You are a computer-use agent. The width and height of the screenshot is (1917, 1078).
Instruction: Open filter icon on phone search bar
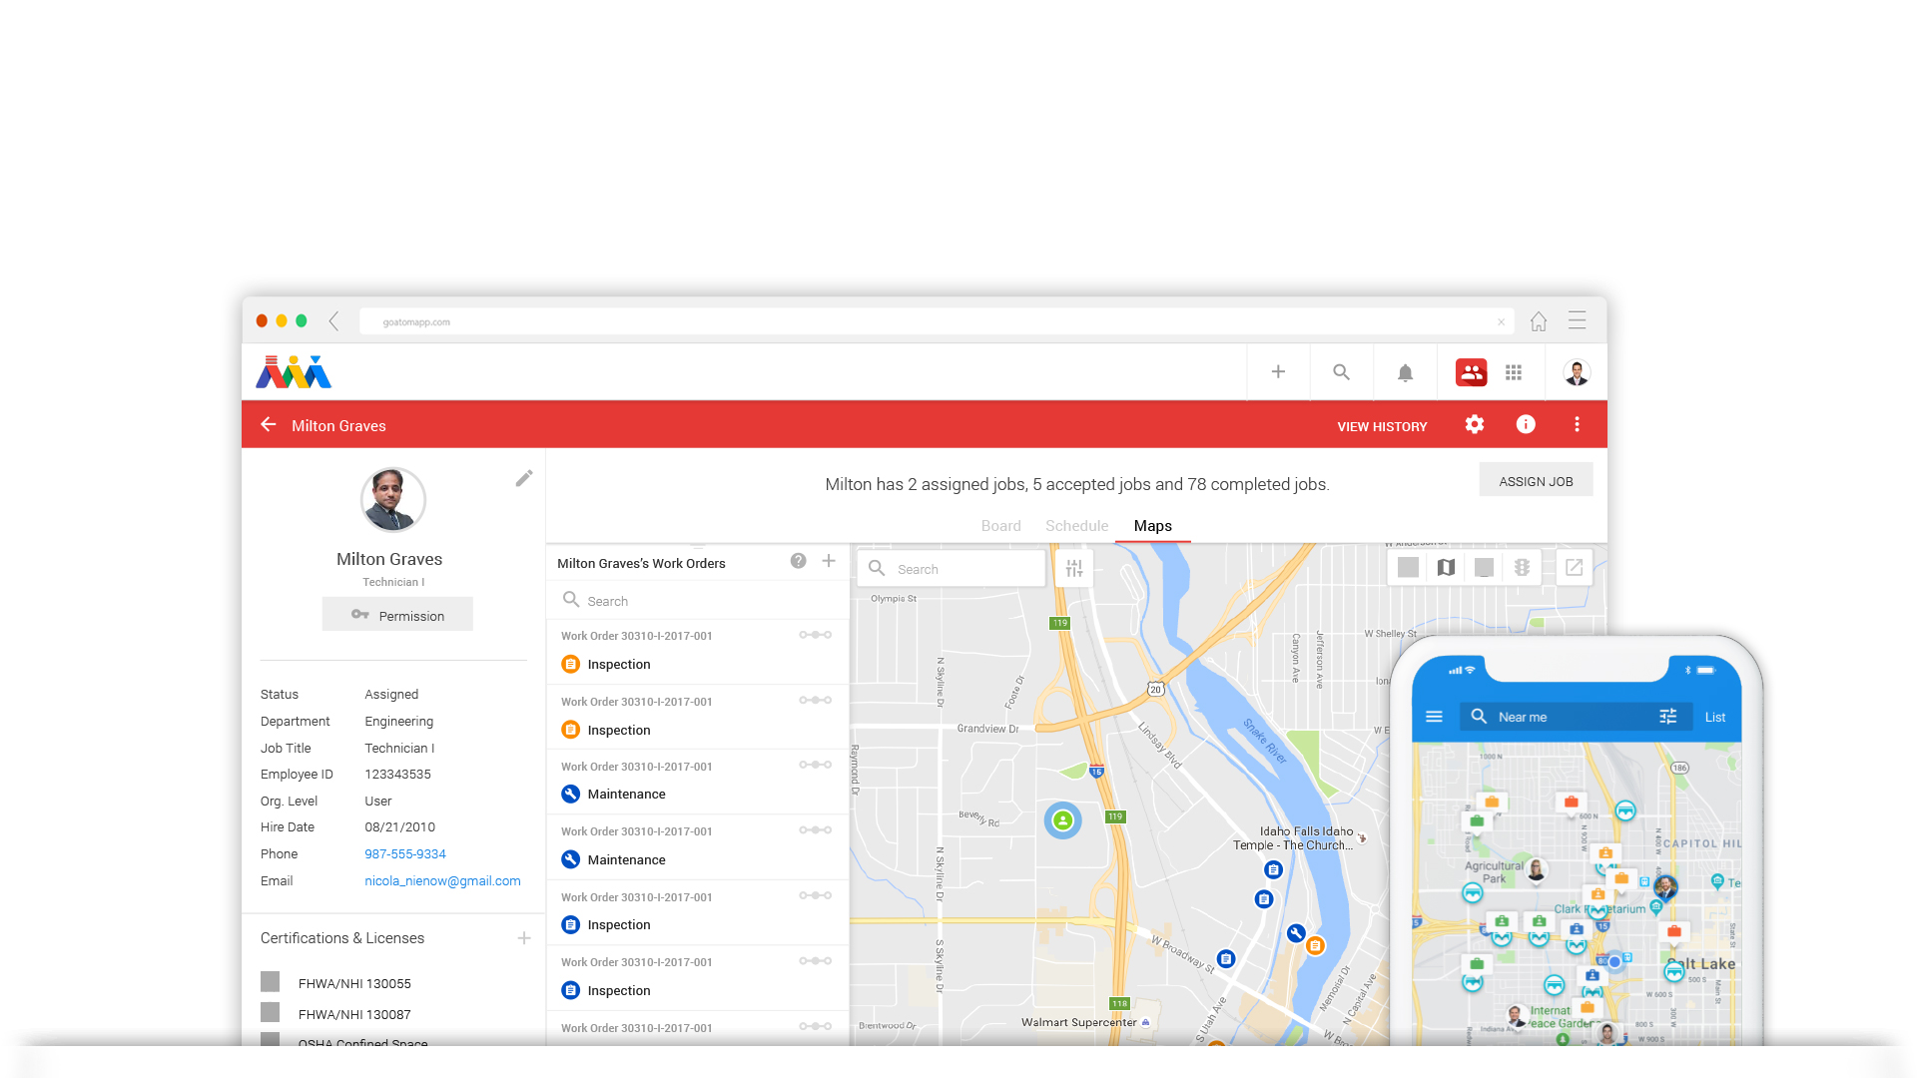[1668, 717]
